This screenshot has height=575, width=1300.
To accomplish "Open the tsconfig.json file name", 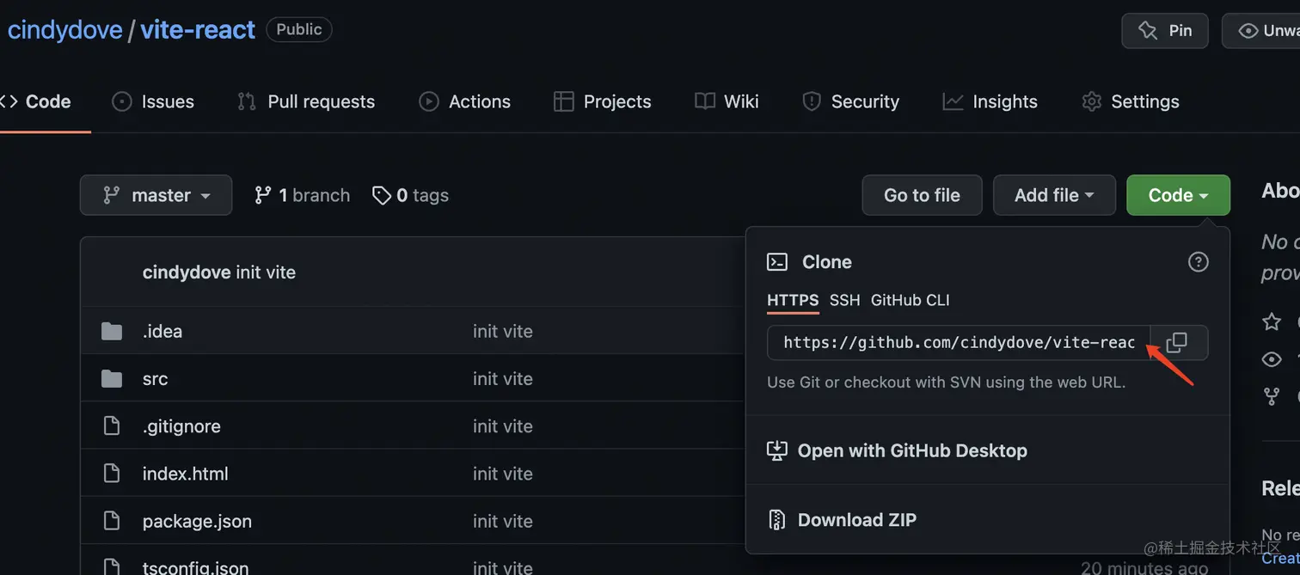I will pyautogui.click(x=196, y=567).
